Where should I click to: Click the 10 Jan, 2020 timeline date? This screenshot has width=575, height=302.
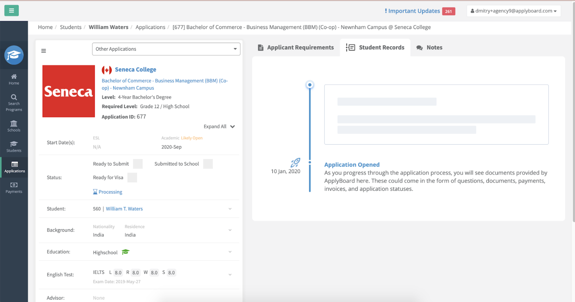286,172
